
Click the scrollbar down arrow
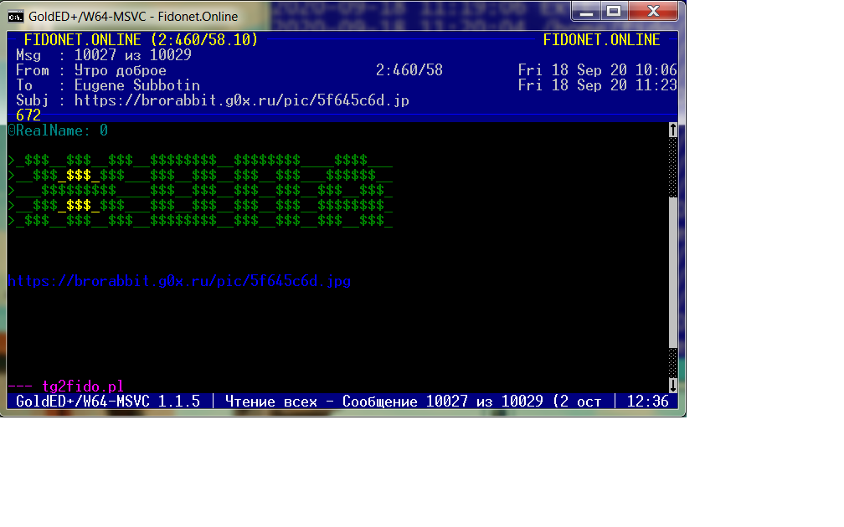[673, 385]
